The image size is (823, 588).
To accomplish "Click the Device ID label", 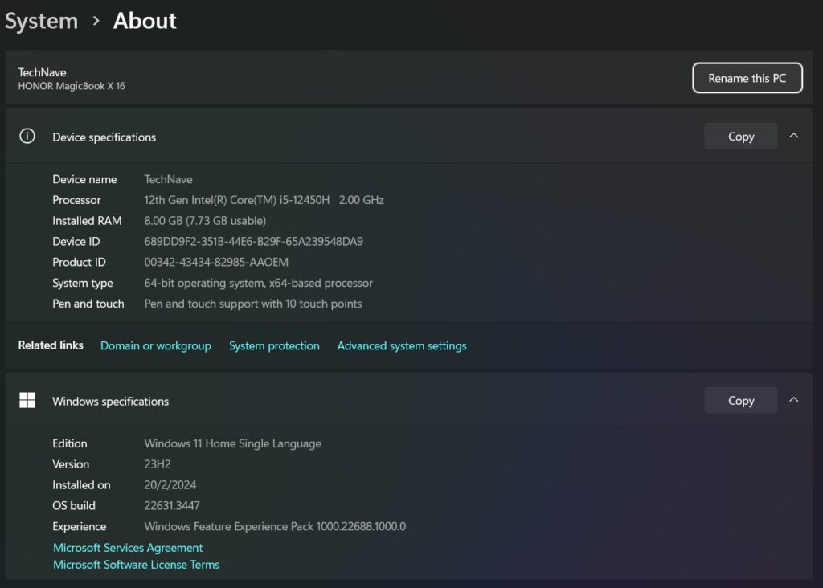I will click(76, 241).
